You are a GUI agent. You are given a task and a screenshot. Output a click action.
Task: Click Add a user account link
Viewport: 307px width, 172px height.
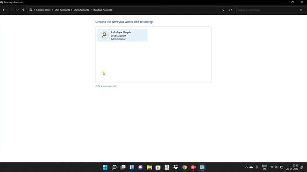click(x=106, y=86)
